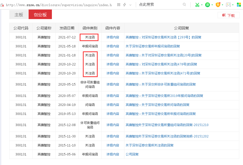243x165 pixels.
Task: Open the scissors screenshot tool
Action: coord(197,5)
